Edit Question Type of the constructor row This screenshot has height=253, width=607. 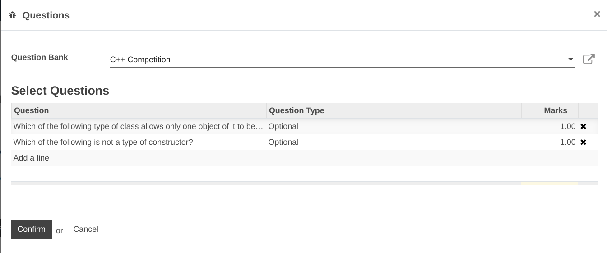tap(283, 143)
